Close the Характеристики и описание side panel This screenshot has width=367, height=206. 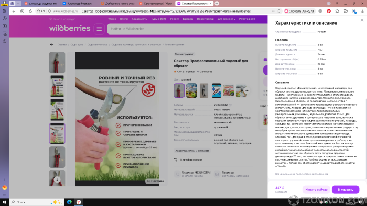362,20
